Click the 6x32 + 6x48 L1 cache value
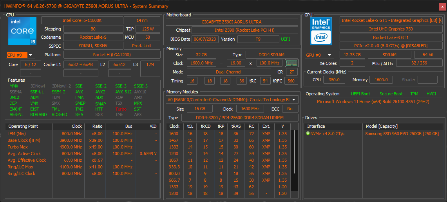 pos(81,64)
